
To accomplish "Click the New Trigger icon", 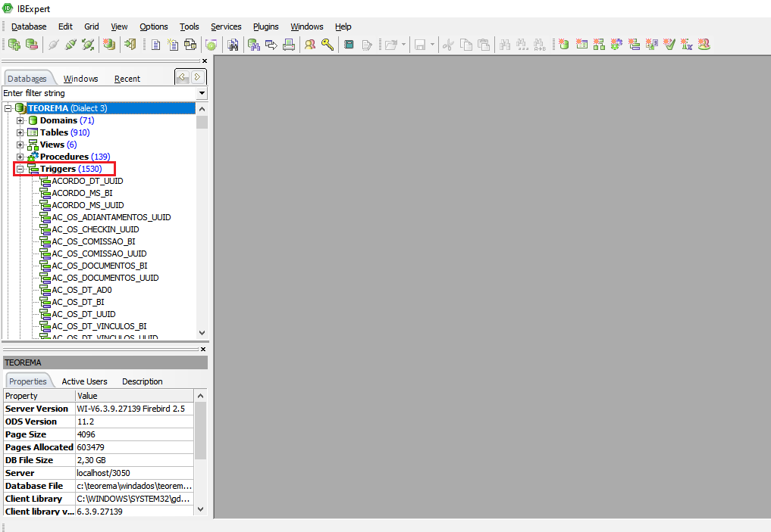I will pos(635,45).
